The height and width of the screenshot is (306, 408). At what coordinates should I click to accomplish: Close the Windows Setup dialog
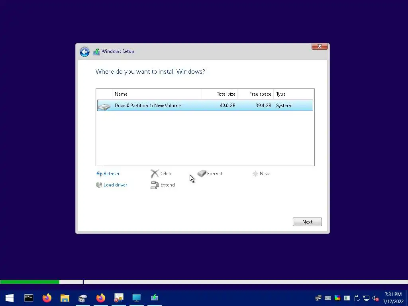click(x=320, y=46)
